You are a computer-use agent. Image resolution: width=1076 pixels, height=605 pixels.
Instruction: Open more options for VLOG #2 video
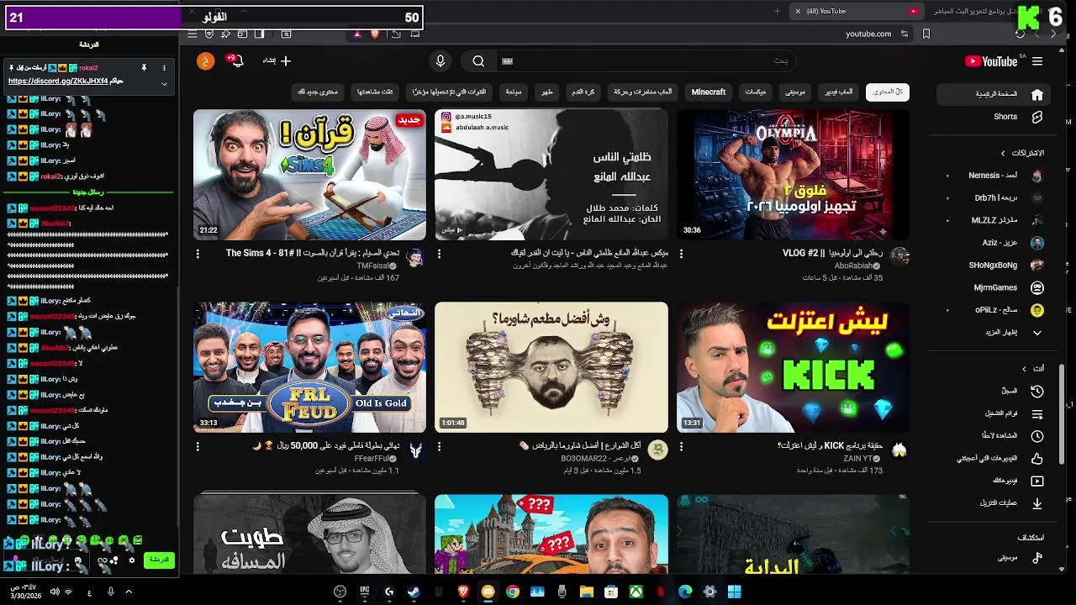point(681,253)
